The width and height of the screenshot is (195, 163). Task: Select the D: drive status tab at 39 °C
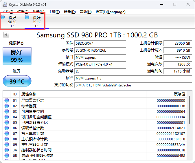click(x=37, y=21)
